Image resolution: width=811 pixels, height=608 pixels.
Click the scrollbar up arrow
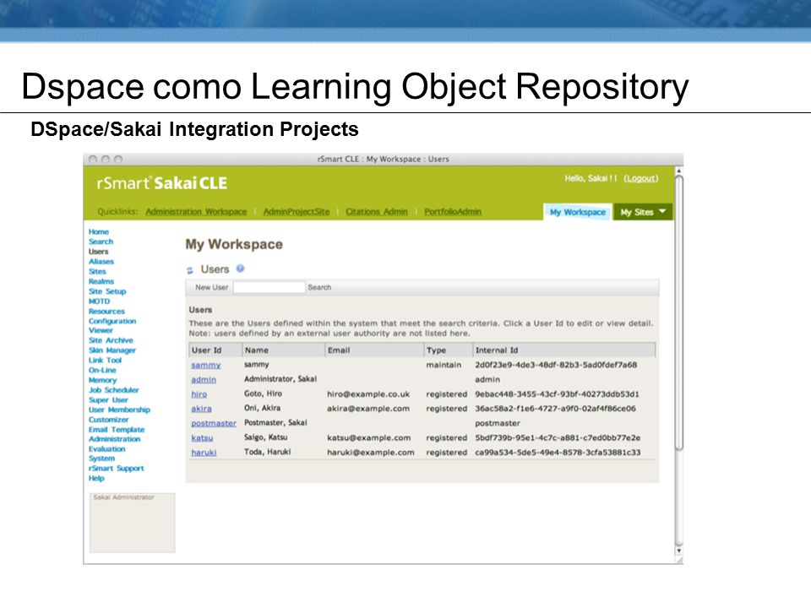pyautogui.click(x=679, y=171)
